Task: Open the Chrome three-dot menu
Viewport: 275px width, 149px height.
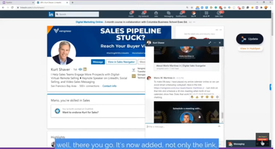Action: click(271, 7)
